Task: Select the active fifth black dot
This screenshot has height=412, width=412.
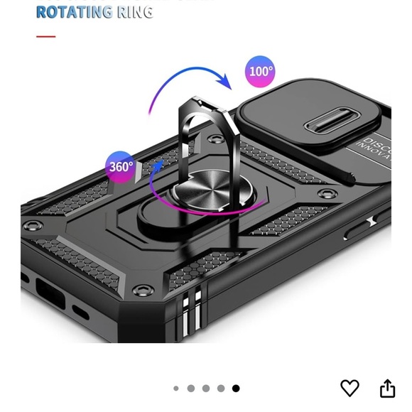Action: 236,389
